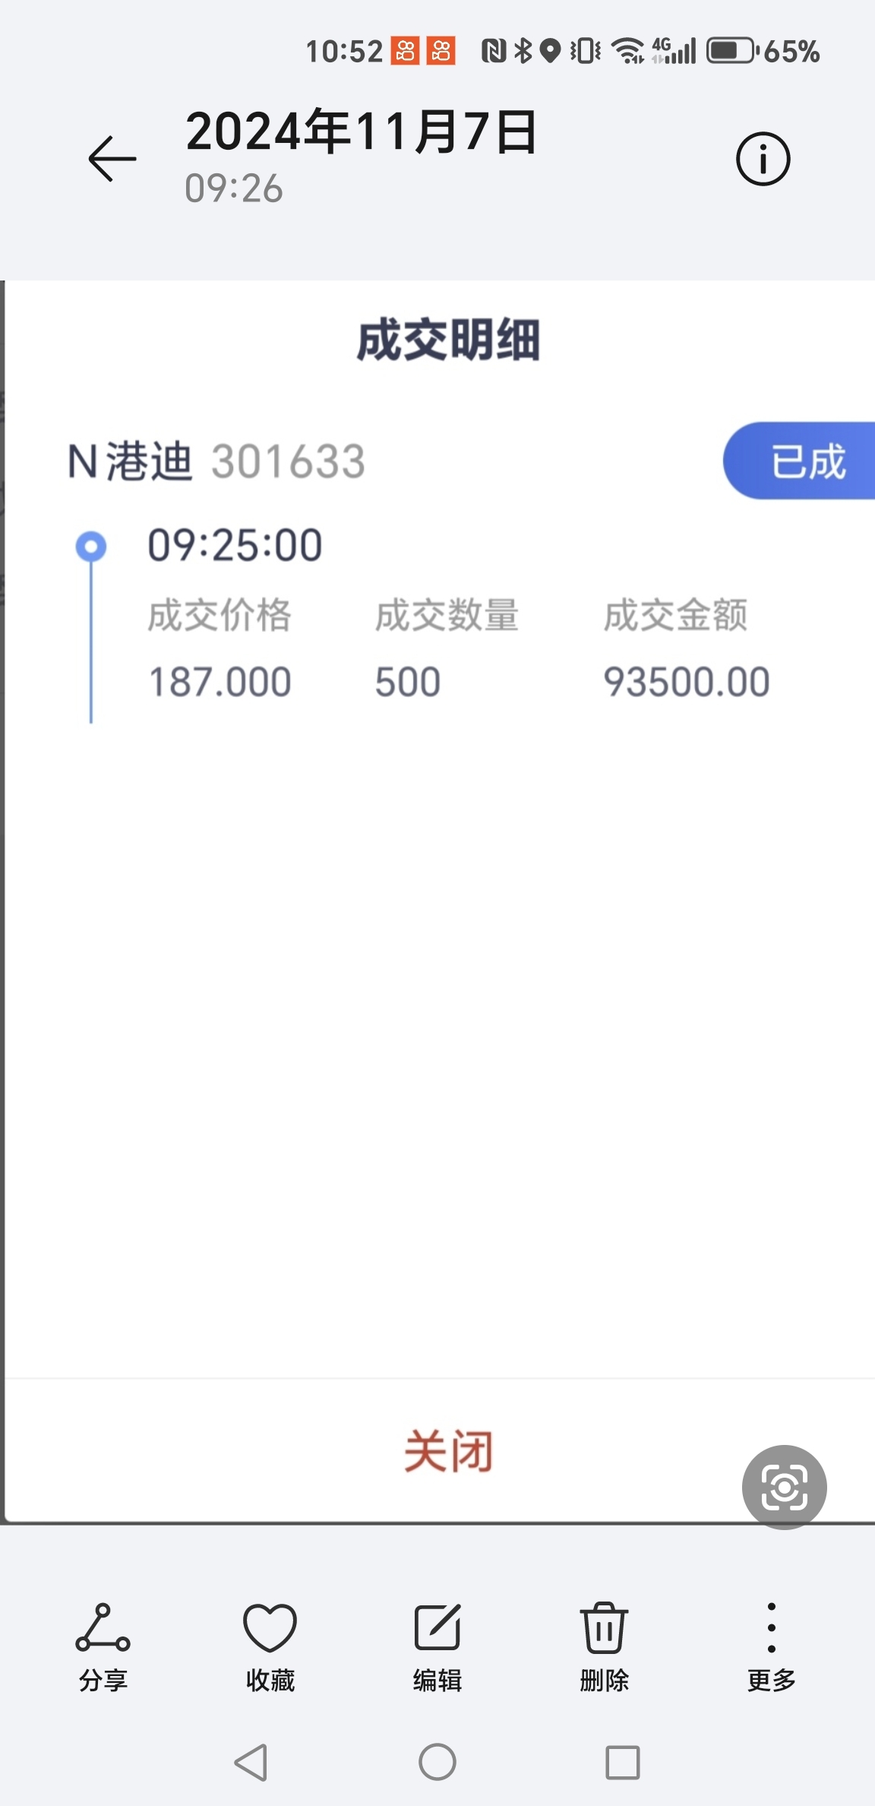Tap the battery 65% status indicator
The height and width of the screenshot is (1806, 875).
pyautogui.click(x=763, y=51)
